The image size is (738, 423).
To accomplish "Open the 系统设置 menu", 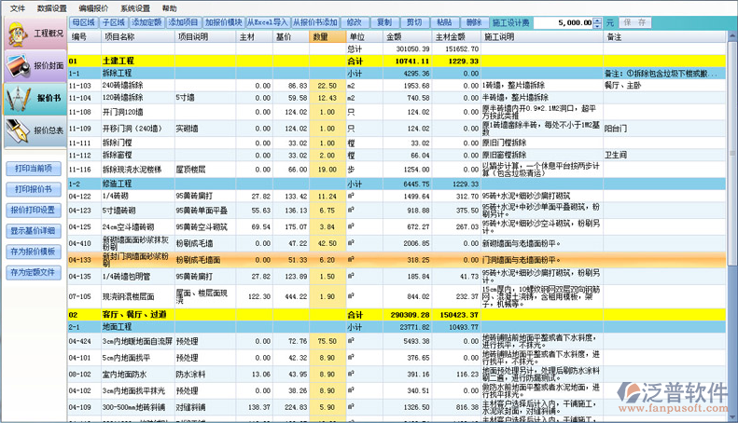I will coord(135,7).
